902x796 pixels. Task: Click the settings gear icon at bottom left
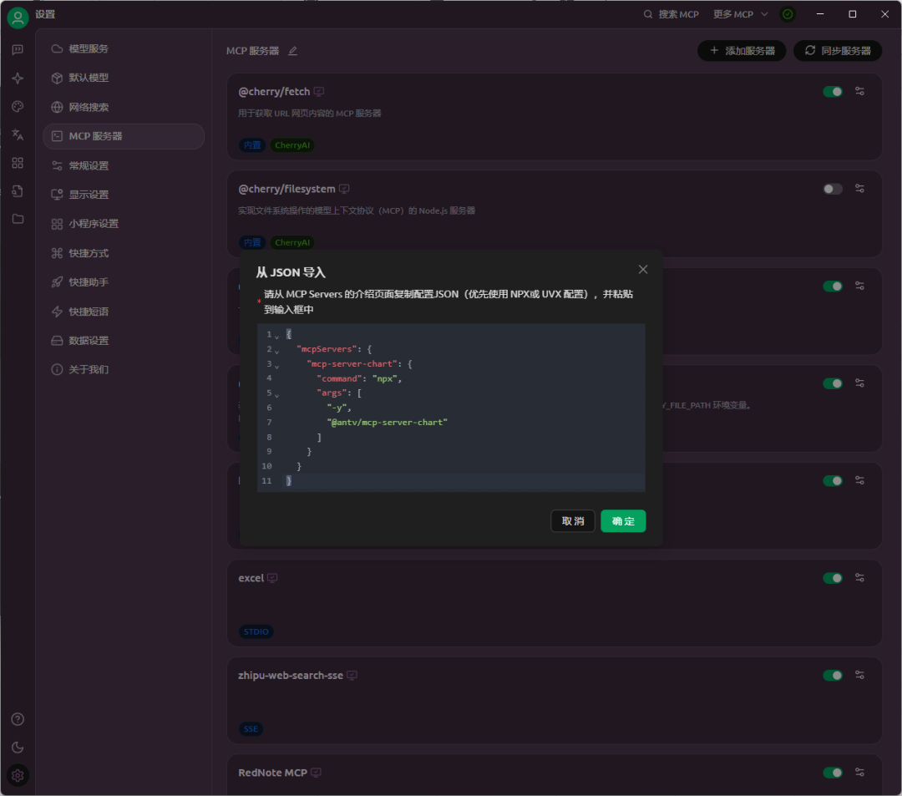pos(18,776)
